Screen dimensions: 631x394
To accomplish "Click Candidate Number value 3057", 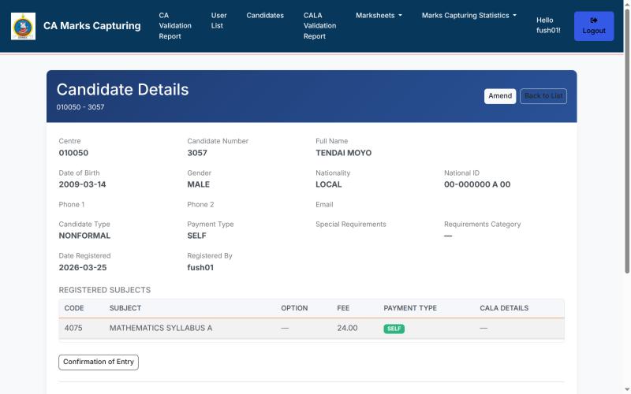I will [x=197, y=153].
